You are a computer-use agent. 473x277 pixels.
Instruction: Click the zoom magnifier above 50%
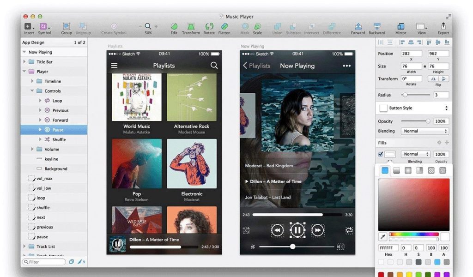coord(148,26)
